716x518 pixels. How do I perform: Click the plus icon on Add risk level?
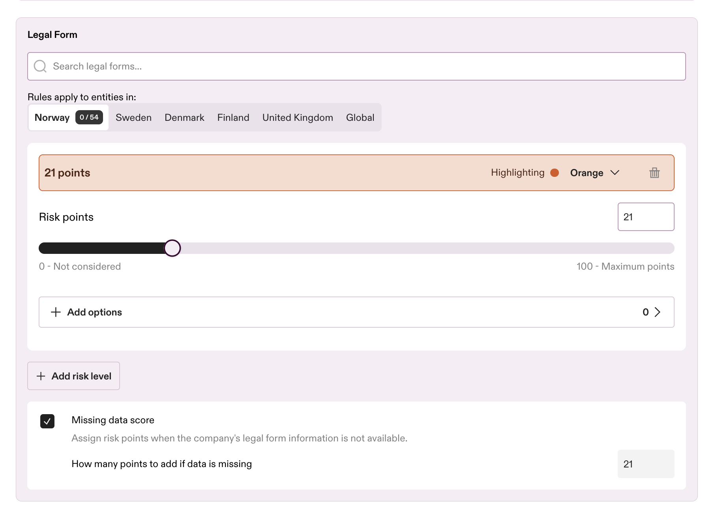point(41,376)
